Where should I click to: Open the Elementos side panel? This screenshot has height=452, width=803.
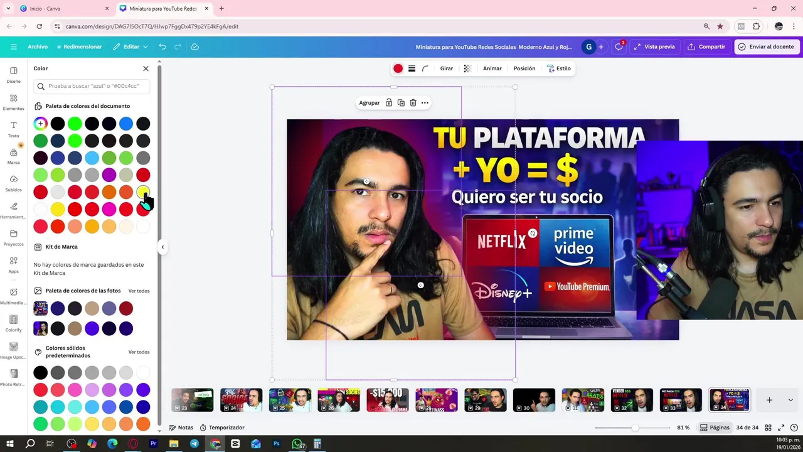click(13, 102)
